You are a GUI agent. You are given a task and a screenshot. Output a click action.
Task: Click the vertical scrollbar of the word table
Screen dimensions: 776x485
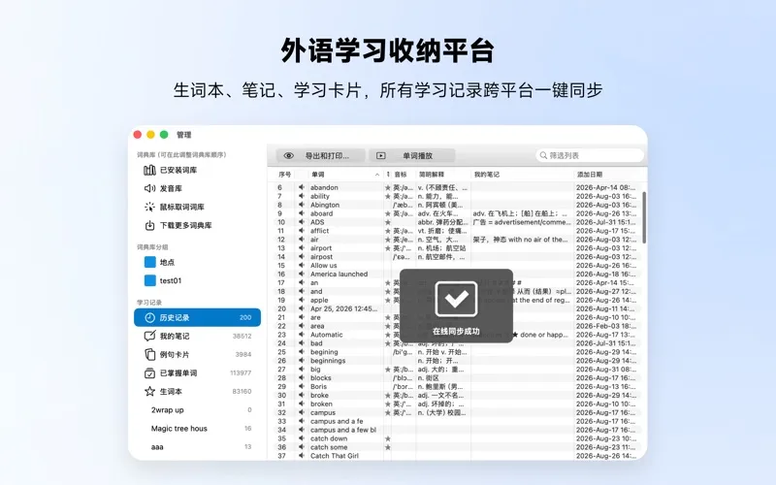pos(644,217)
